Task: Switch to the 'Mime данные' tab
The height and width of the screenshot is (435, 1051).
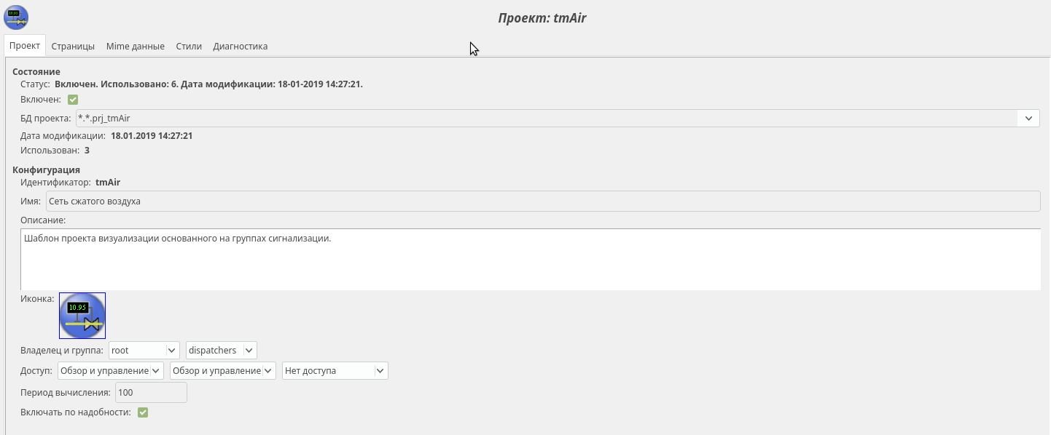Action: pyautogui.click(x=135, y=46)
